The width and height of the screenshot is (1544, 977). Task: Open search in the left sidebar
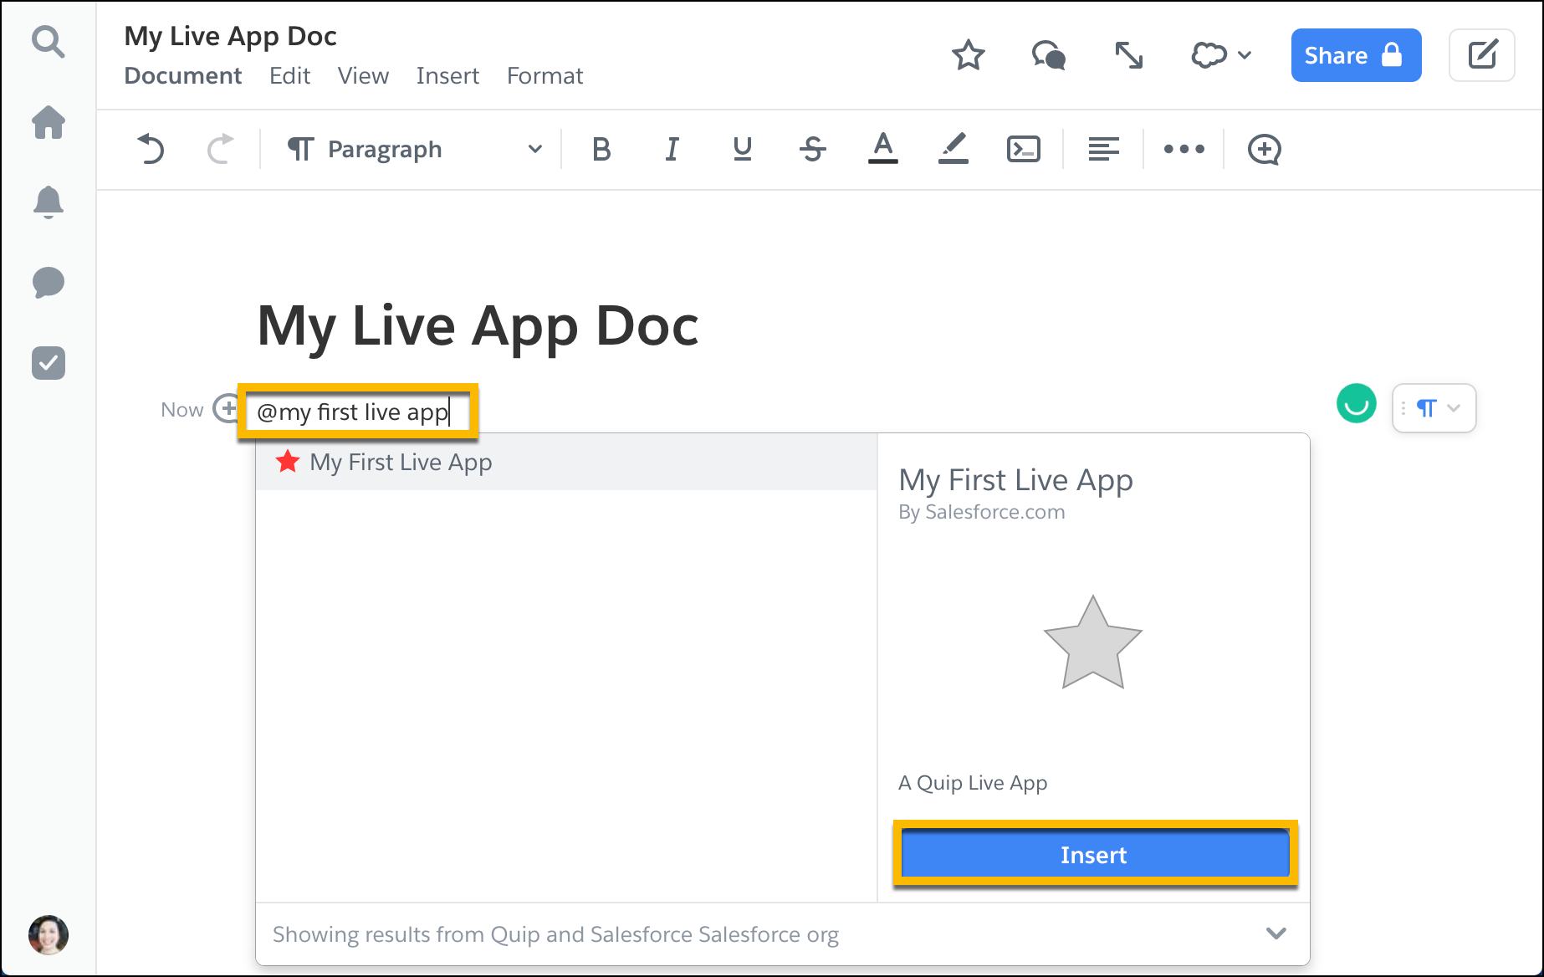[x=48, y=41]
